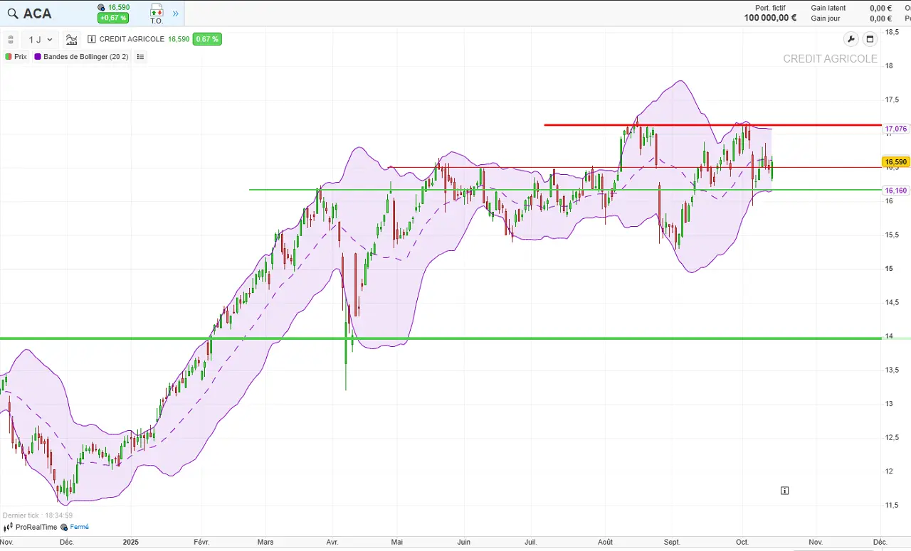Open chart settings wrench icon

851,39
